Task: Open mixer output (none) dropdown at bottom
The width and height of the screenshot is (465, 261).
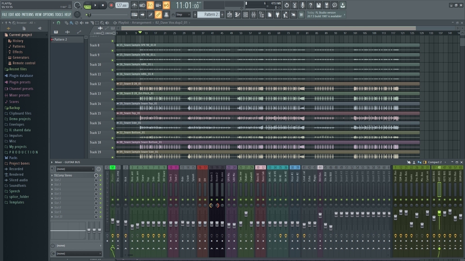Action: (78, 254)
